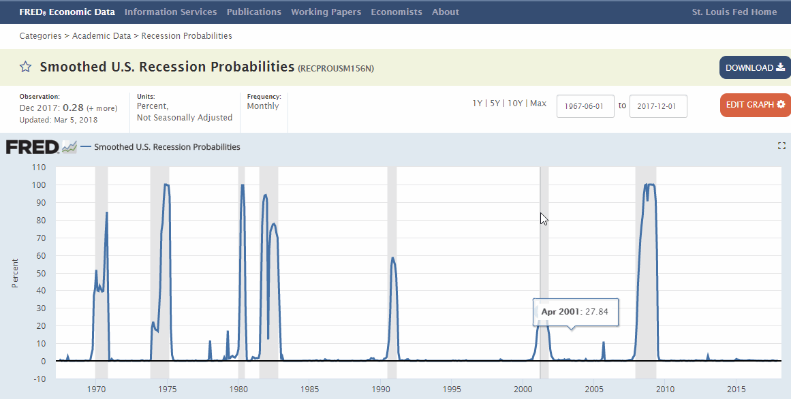
Task: Open FRED Economic Data menu
Action: pos(67,12)
